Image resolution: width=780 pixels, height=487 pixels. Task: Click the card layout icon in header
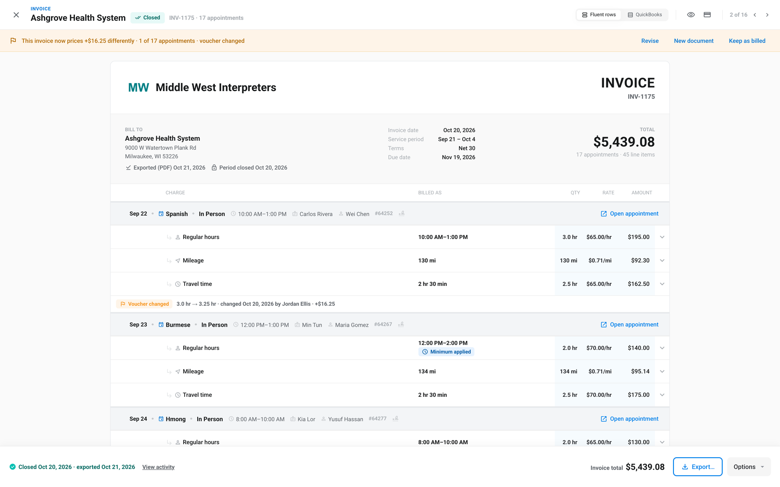click(707, 15)
